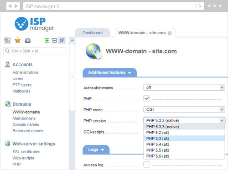Open the Mail domains link
Viewport: 228px width, 170px height.
click(x=24, y=118)
